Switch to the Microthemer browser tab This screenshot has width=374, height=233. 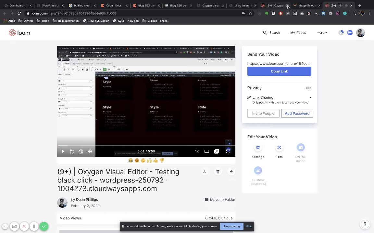[x=242, y=6]
